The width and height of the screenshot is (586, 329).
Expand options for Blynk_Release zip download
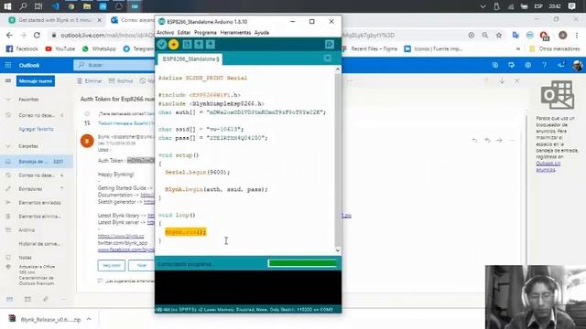[89, 319]
